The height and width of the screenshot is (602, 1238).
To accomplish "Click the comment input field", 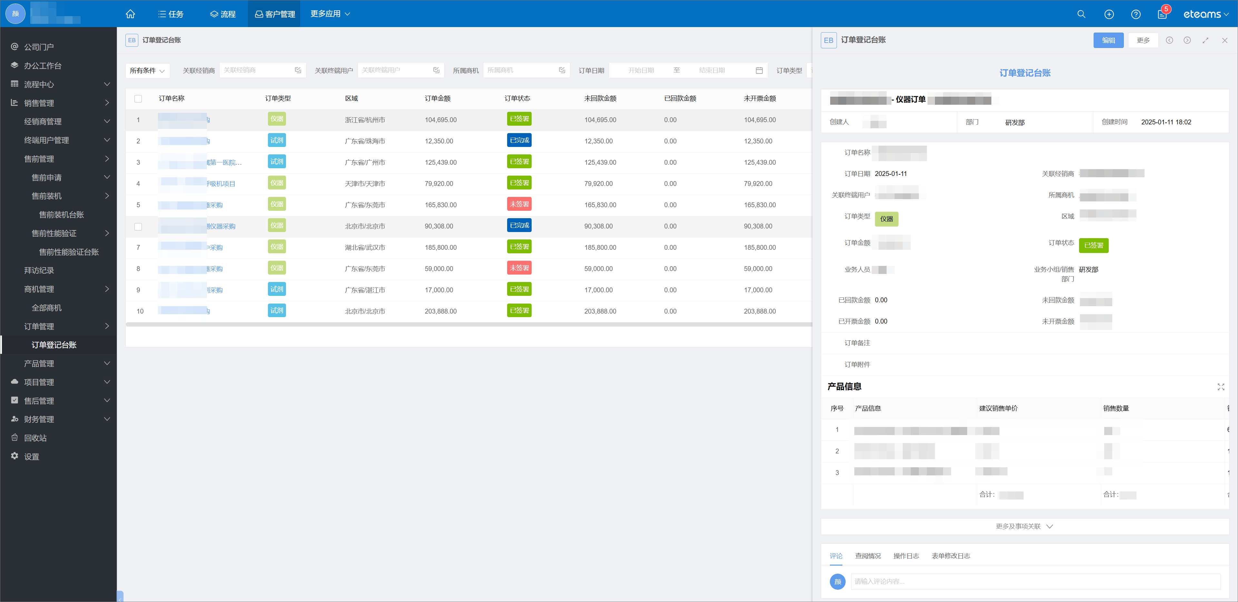I will click(1035, 581).
